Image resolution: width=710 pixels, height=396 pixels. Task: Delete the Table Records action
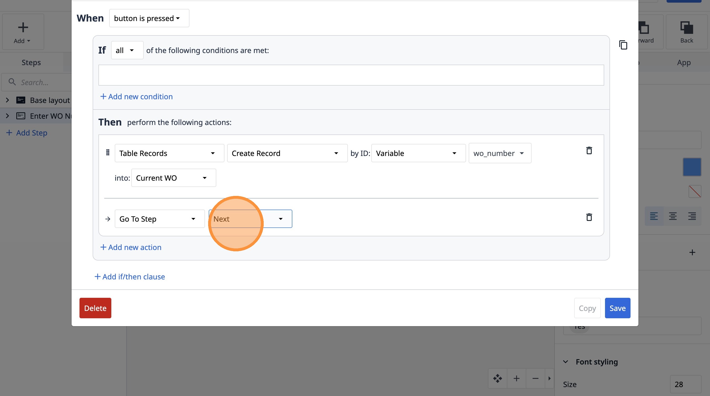[589, 150]
